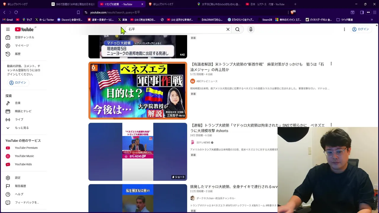Open SteamDB bookmark

tap(265, 20)
